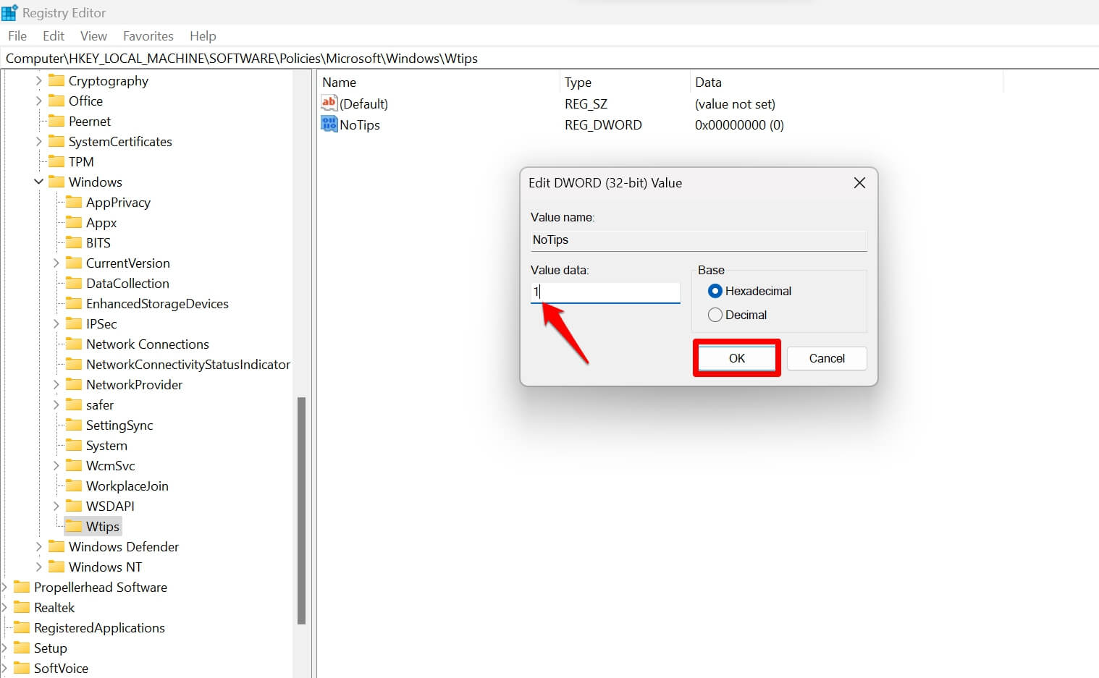Click the Registry Editor app icon in title bar
The width and height of the screenshot is (1099, 678).
click(9, 12)
